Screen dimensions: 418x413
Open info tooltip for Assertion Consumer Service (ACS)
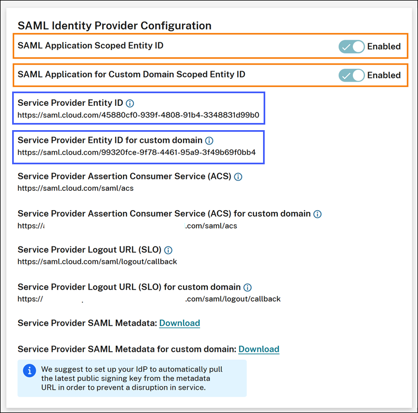[238, 177]
